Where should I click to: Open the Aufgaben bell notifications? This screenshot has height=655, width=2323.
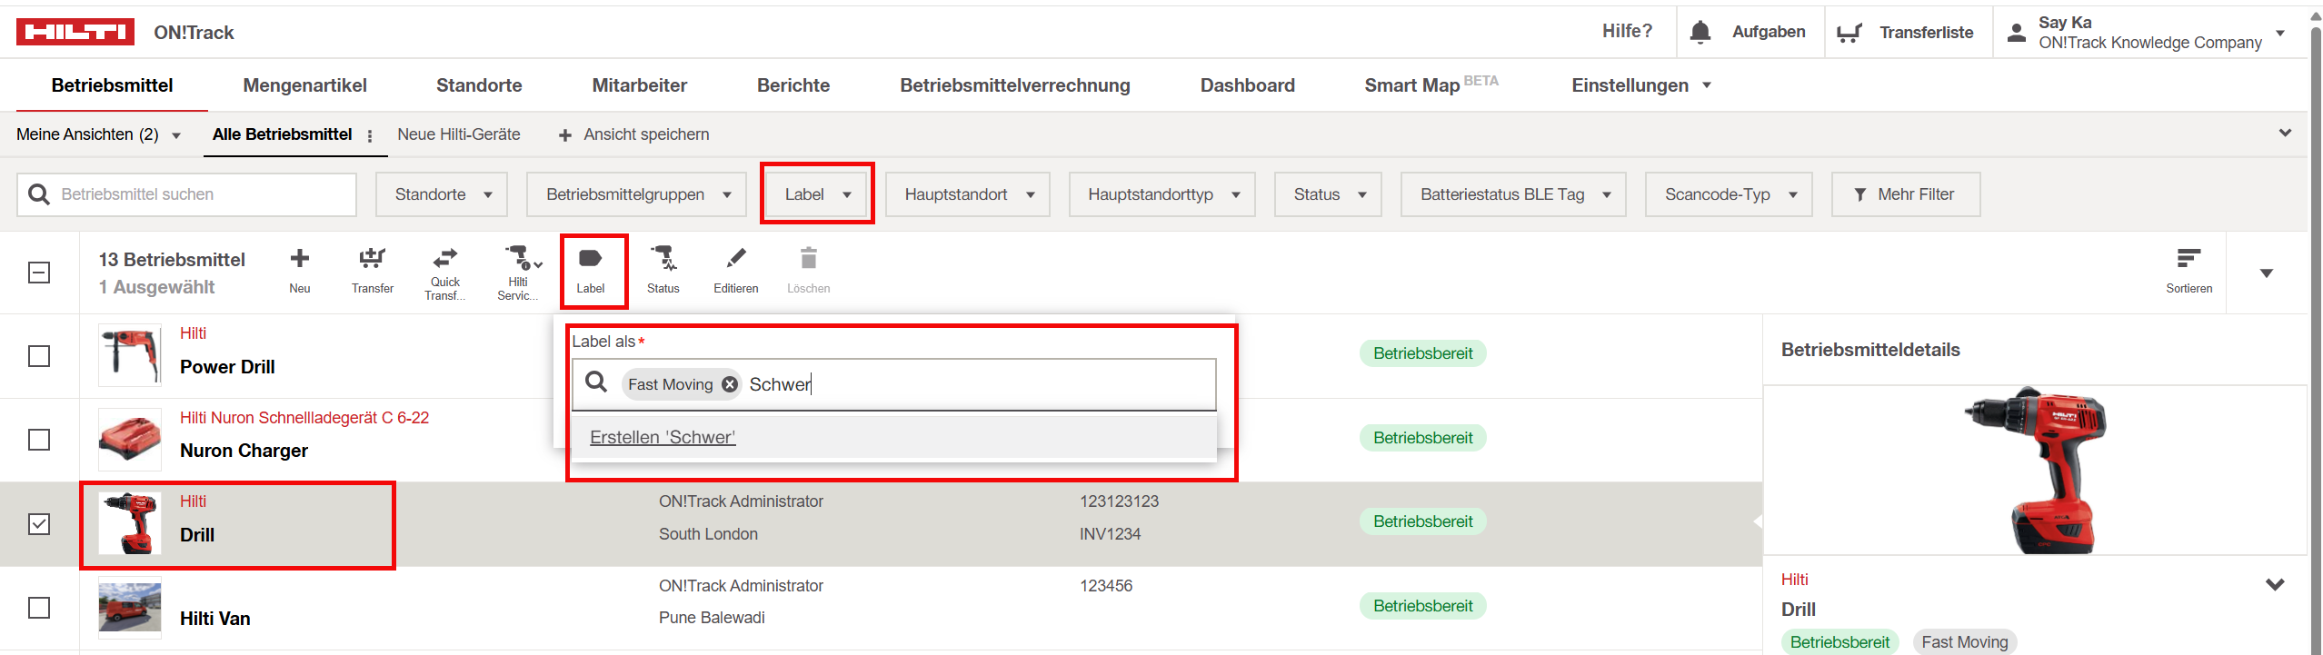tap(1700, 32)
